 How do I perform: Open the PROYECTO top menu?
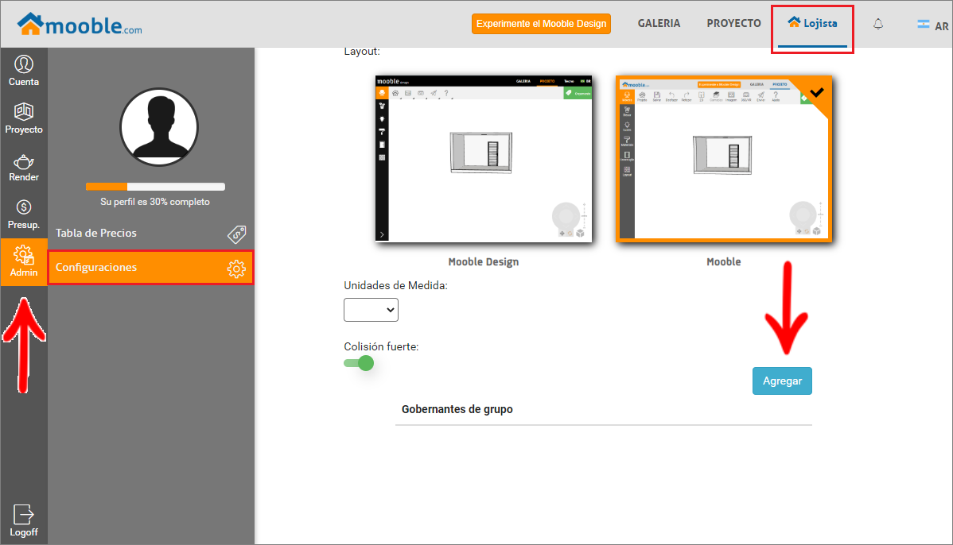pyautogui.click(x=733, y=23)
